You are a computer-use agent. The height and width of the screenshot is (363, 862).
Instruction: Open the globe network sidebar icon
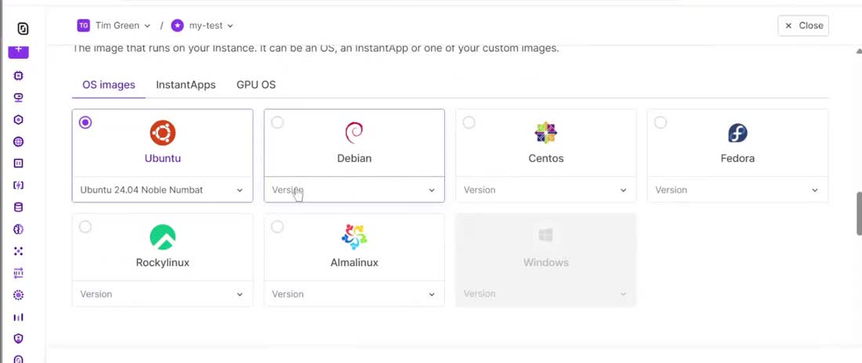point(18,142)
